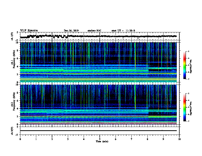Click time axis tick label "4"
Viewport: 202px width, 156px height.
tap(84, 139)
